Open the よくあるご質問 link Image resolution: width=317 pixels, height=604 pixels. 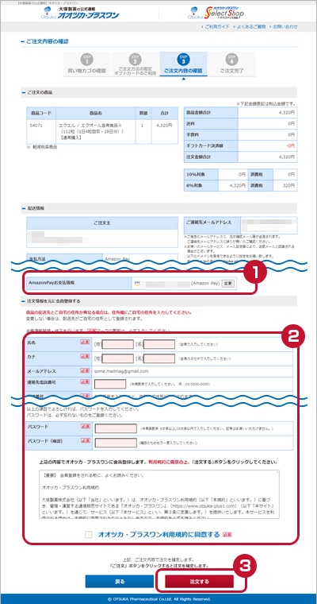pos(251,27)
